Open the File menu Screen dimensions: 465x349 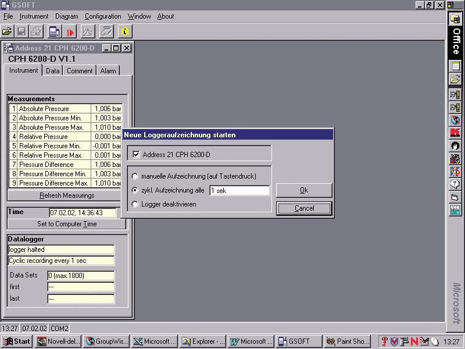[x=8, y=16]
